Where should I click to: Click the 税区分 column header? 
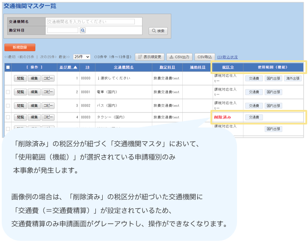point(228,67)
